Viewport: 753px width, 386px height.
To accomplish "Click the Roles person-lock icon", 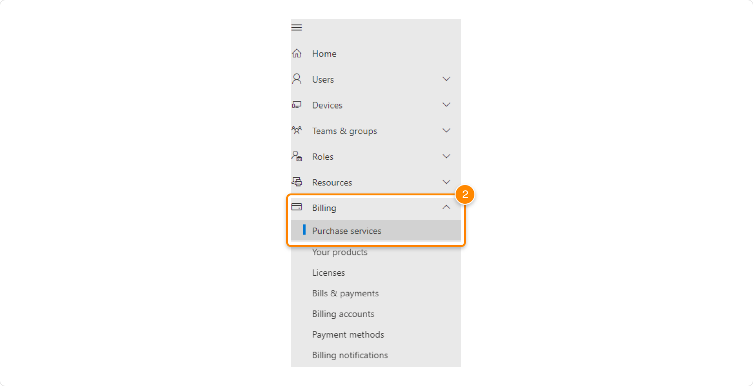I will (296, 156).
